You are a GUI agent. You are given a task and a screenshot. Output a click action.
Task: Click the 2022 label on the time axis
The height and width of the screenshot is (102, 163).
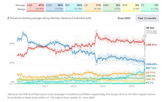point(74,86)
